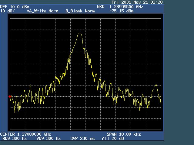Select the *A_Write Norm trace label

coord(43,11)
